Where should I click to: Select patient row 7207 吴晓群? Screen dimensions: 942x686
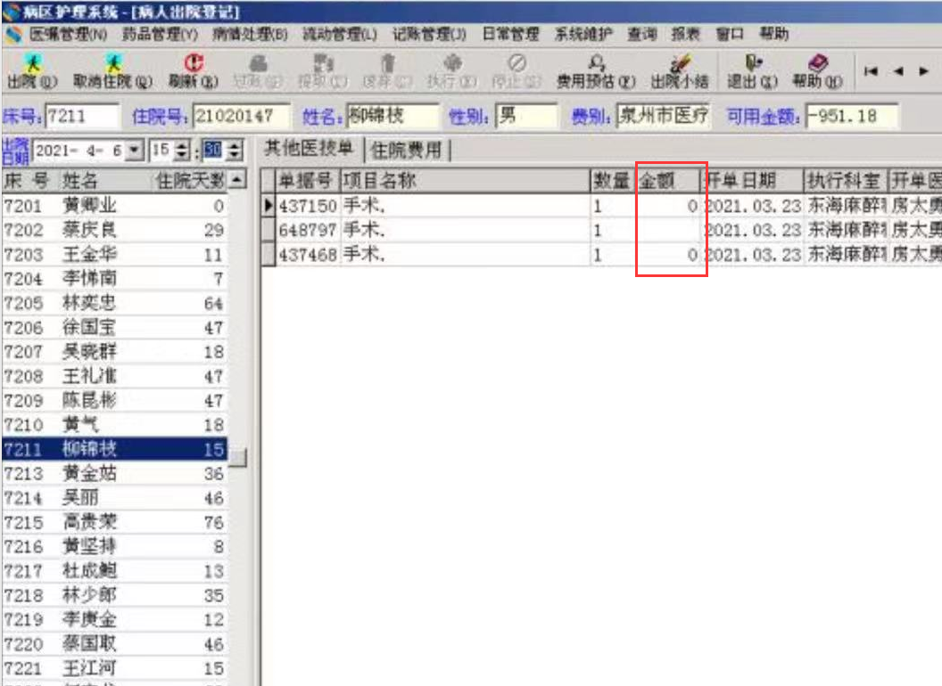[114, 352]
